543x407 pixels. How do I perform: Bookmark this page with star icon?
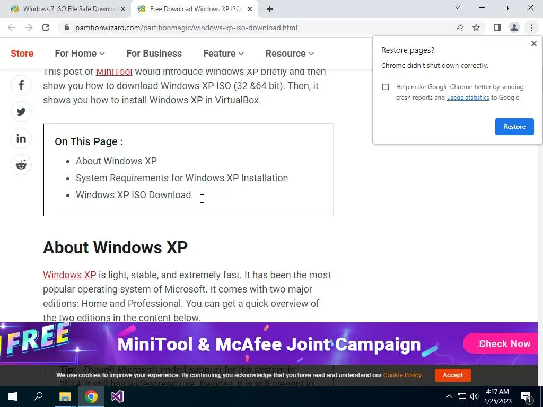476,28
